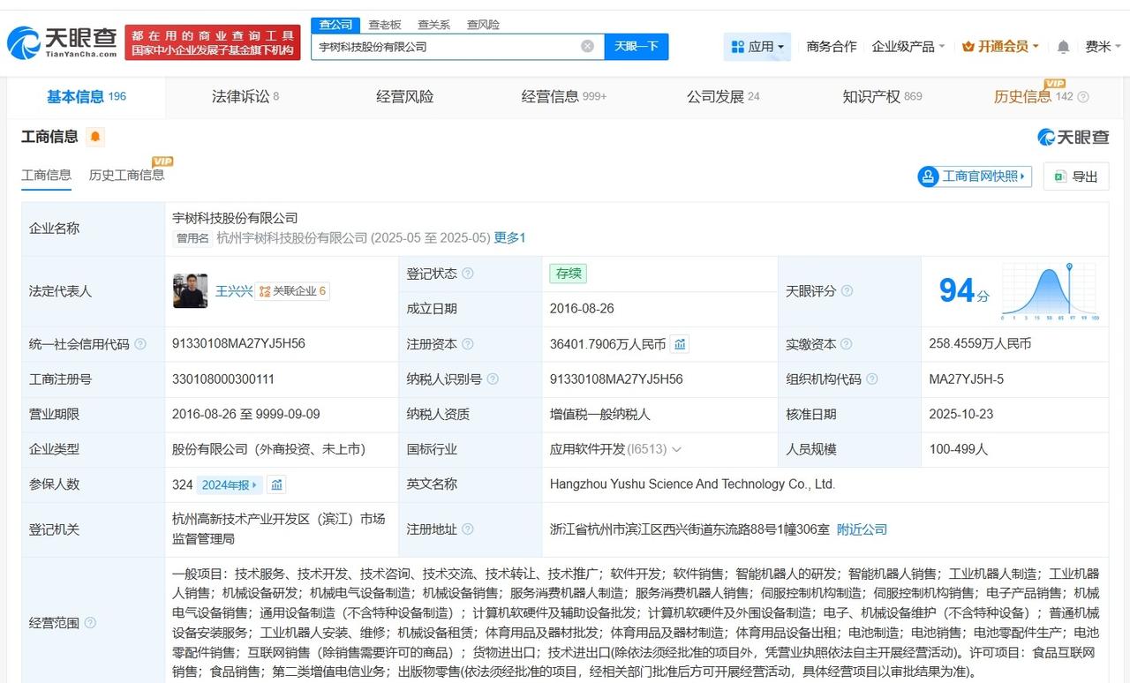Viewport: 1130px width, 683px height.
Task: Open the trend chart icon beside 参保人数 324
Action: coord(277,484)
